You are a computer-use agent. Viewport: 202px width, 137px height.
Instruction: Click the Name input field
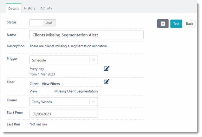(x=86, y=35)
